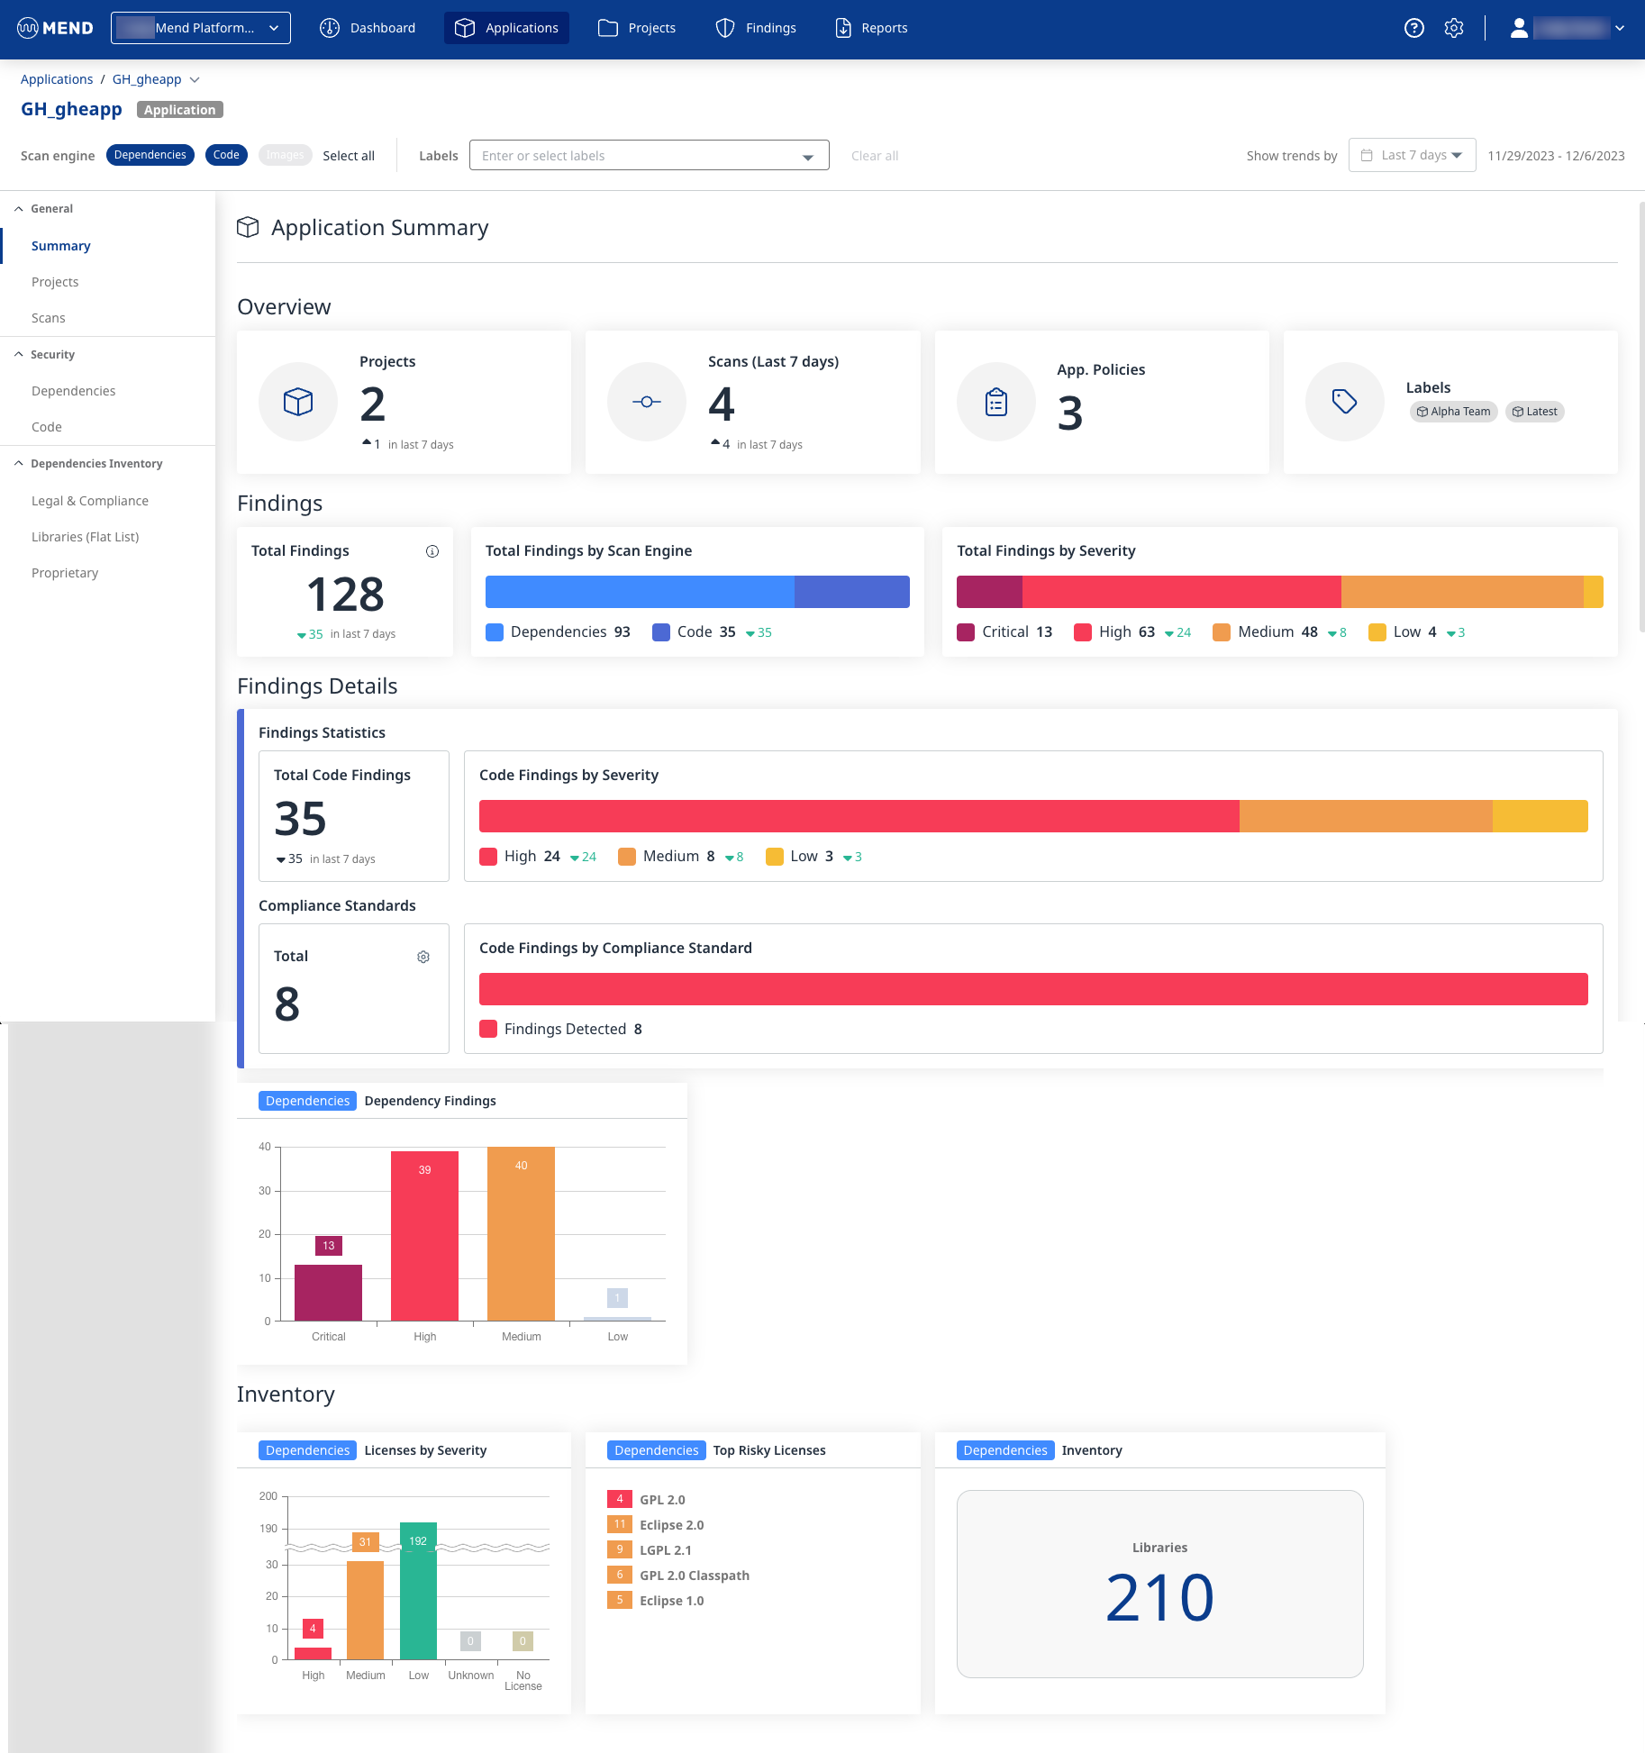Toggle the Dependencies scan engine filter
This screenshot has width=1645, height=1753.
point(150,155)
